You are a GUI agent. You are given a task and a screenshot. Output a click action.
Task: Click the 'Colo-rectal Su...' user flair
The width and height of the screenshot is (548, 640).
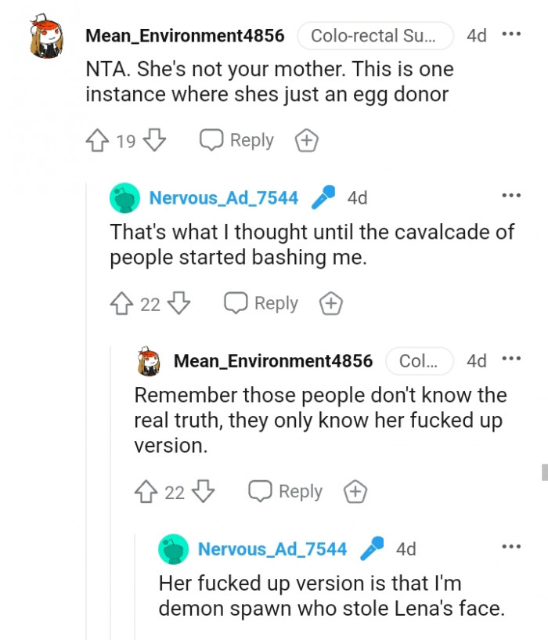[x=376, y=35]
